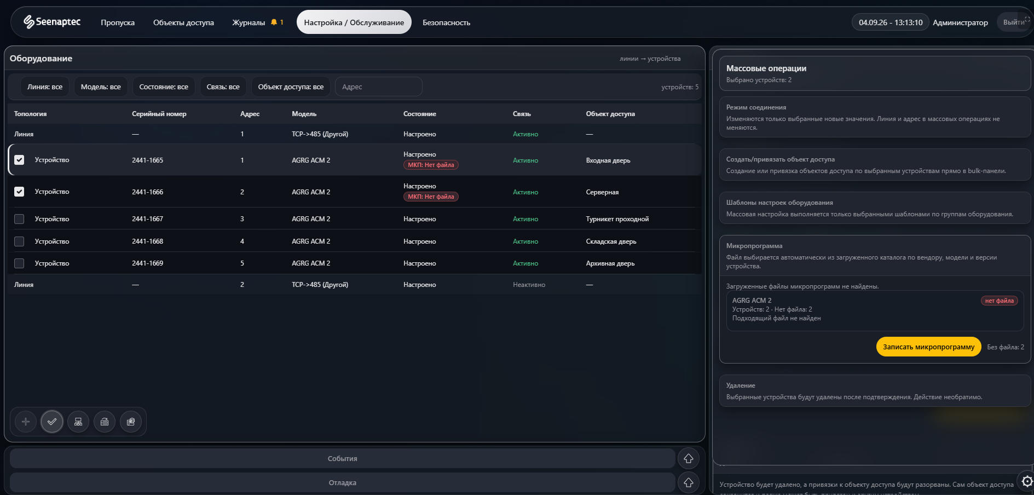The image size is (1034, 495).
Task: Uncheck the device 2441-1665 checkbox
Action: click(x=19, y=160)
